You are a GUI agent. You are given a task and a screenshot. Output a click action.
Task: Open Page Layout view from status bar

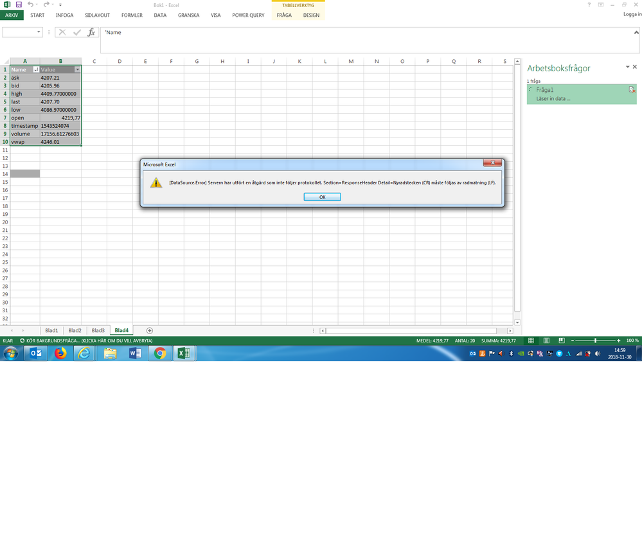[x=546, y=341]
